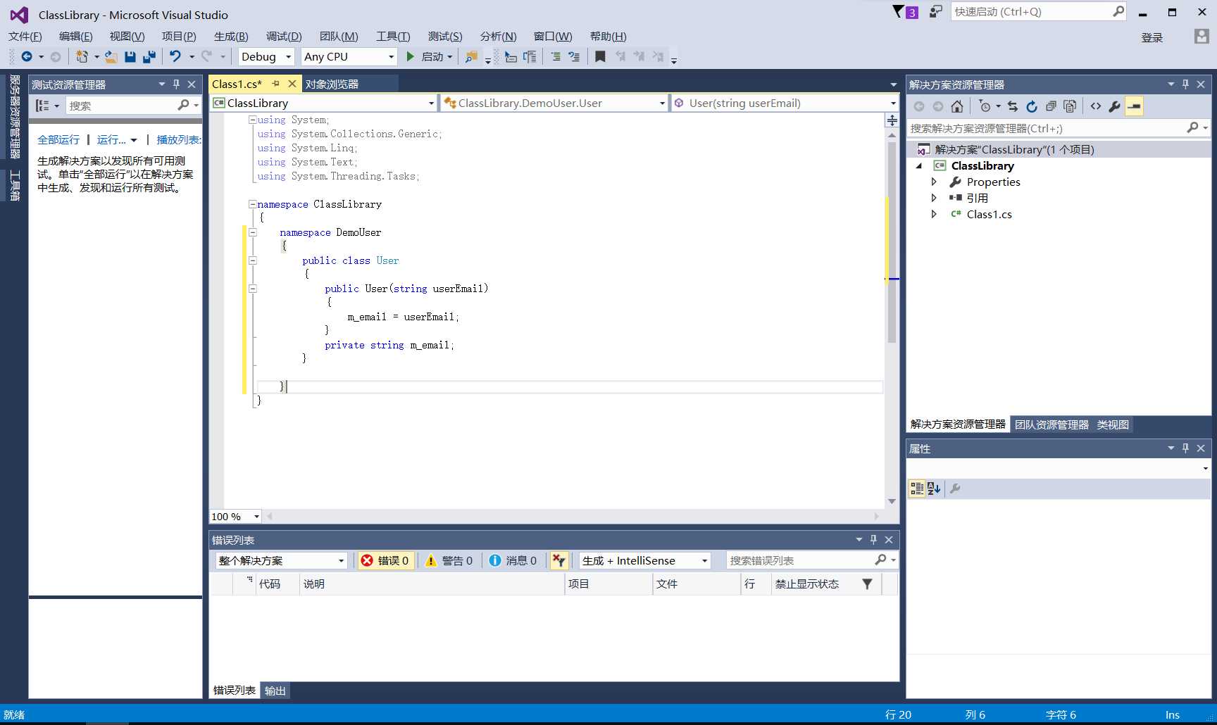Click the New Project toolbar icon

[82, 57]
